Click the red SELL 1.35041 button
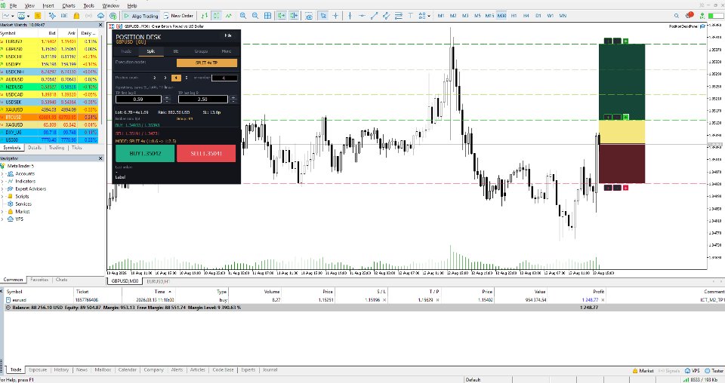The width and height of the screenshot is (725, 383). click(206, 153)
